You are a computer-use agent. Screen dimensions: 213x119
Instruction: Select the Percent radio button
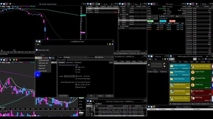click(x=76, y=76)
